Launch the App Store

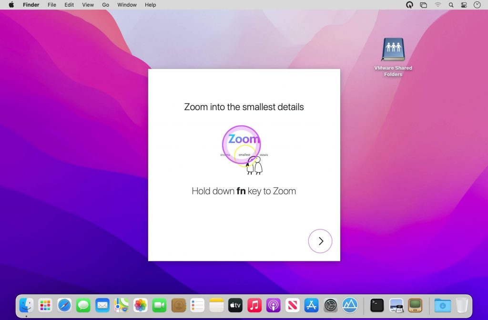311,305
